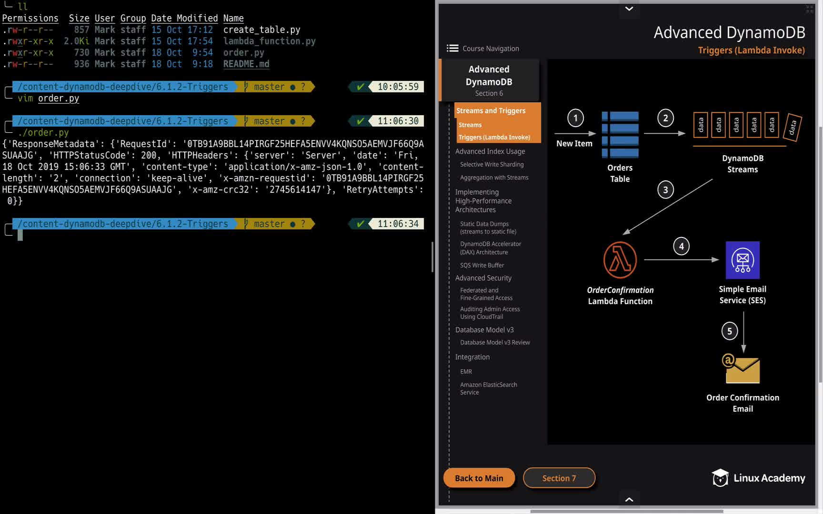823x514 pixels.
Task: Open Auditing Admin Access Using CloudTrail lesson
Action: (x=490, y=313)
